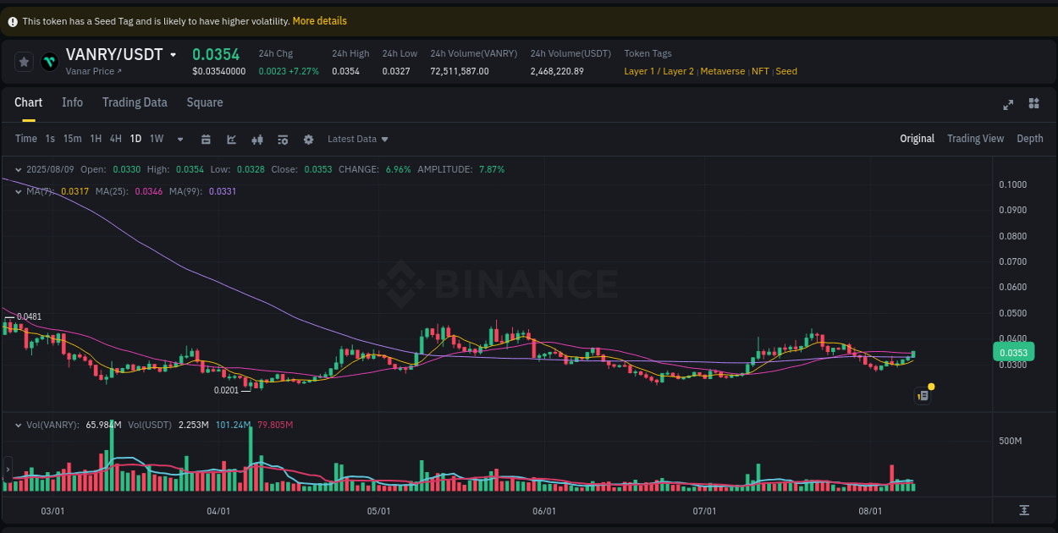Open the chart settings gear icon
Viewport: 1058px width, 533px height.
(x=308, y=139)
